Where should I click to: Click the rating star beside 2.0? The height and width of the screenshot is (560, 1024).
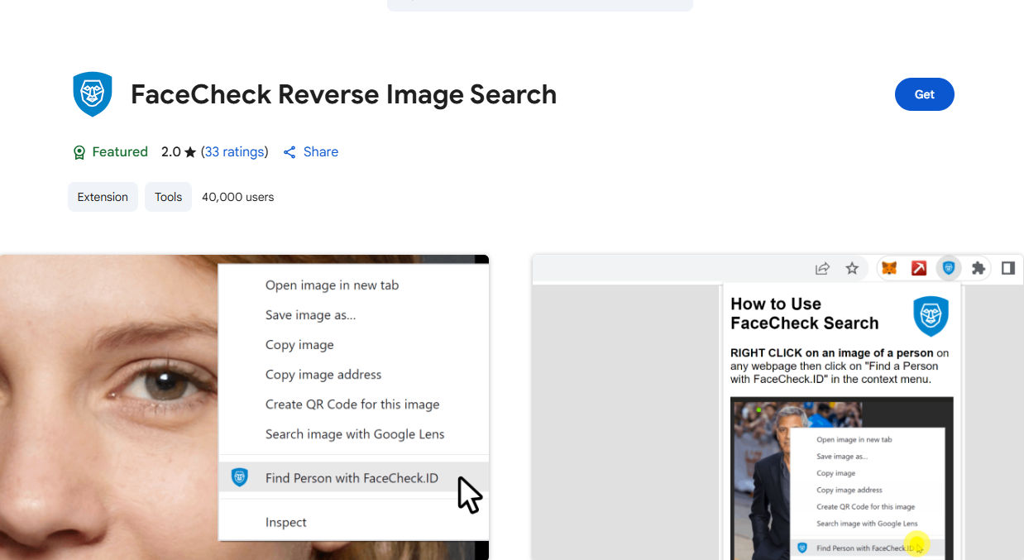point(190,152)
